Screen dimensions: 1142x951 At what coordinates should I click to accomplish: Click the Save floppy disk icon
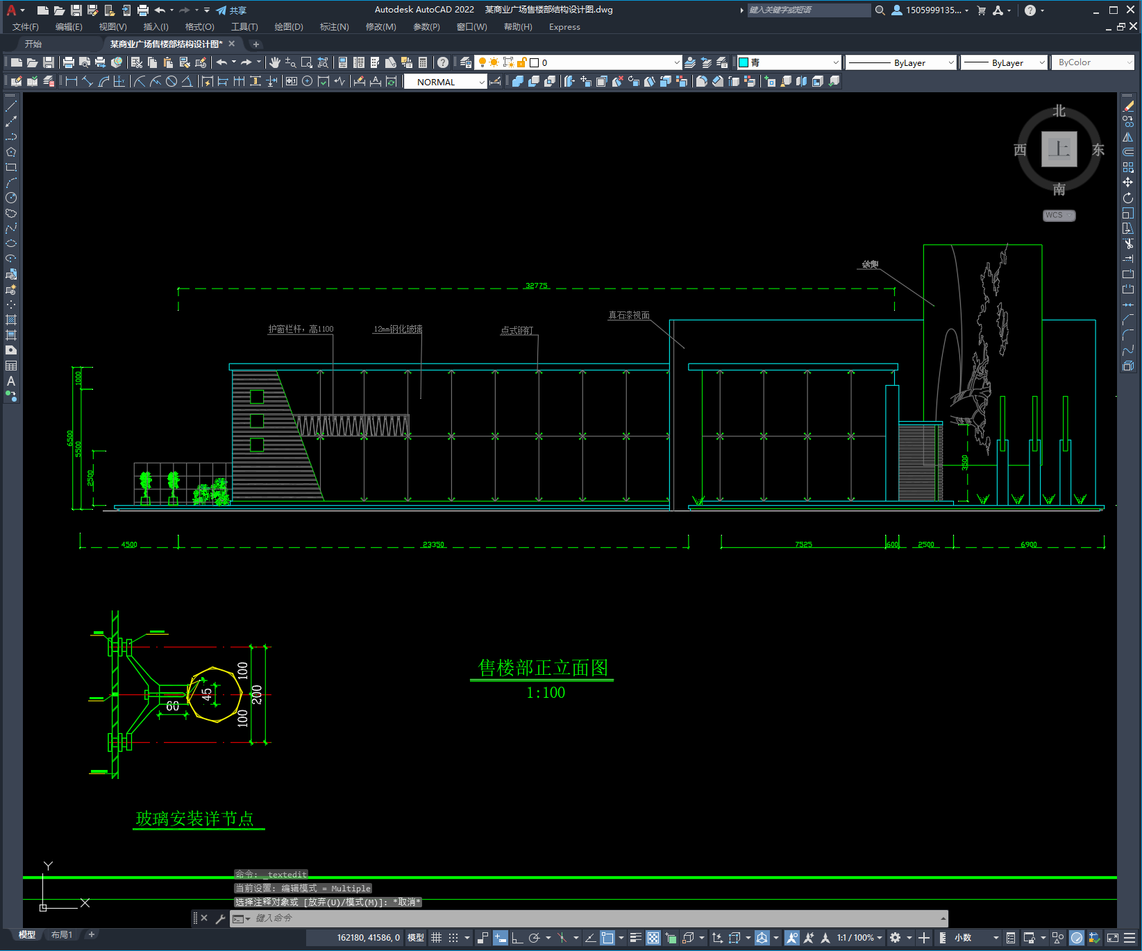(49, 62)
